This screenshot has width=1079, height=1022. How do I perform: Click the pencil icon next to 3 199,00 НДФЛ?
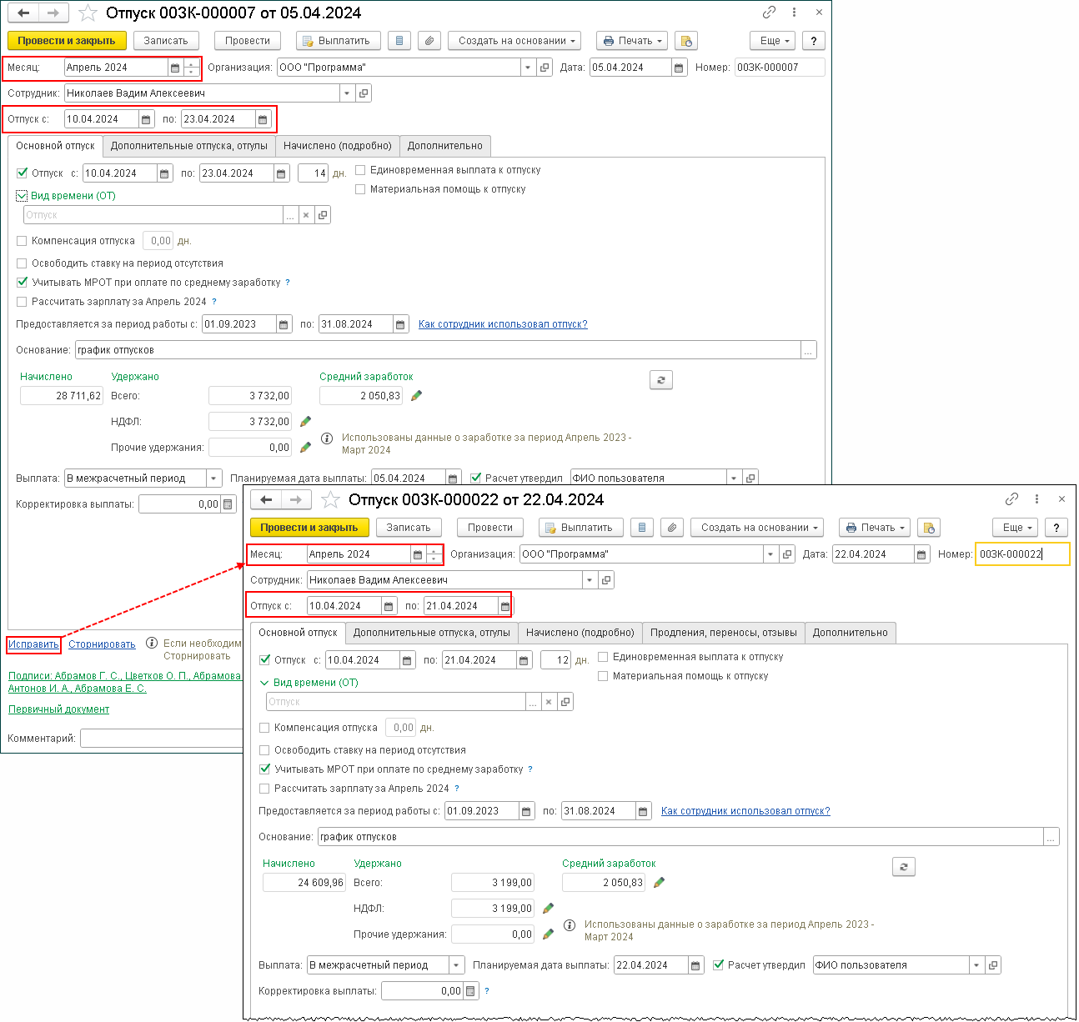tap(548, 909)
